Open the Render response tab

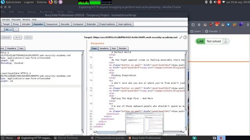(123, 48)
